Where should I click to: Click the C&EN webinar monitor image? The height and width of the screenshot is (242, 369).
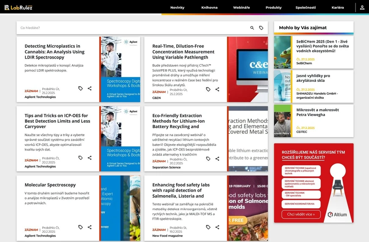coord(248,69)
